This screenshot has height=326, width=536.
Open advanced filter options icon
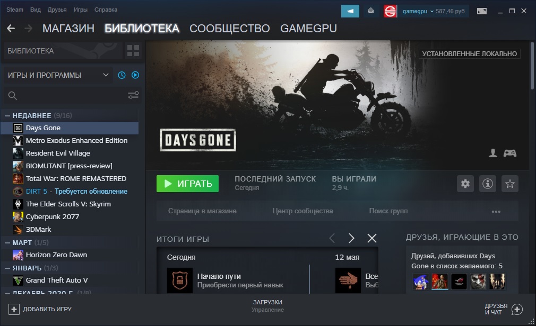point(133,95)
